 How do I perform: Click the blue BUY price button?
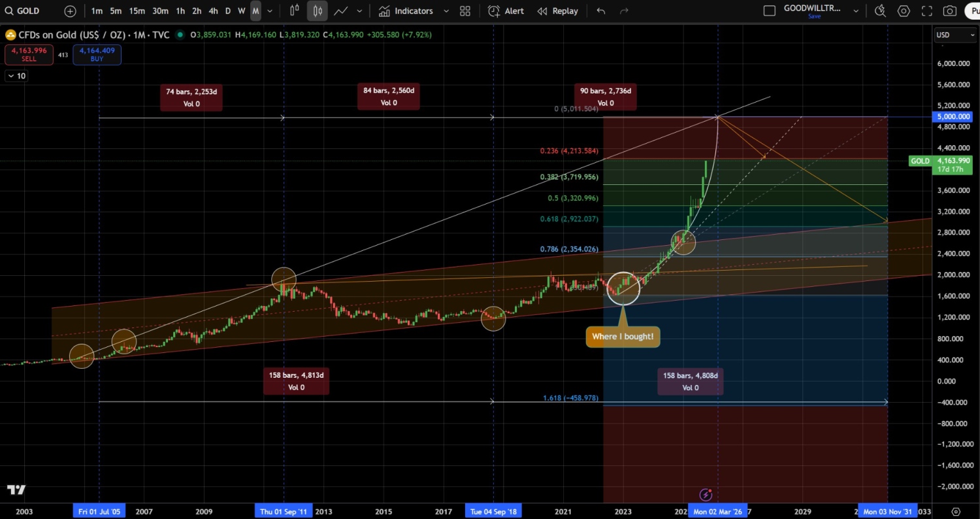click(x=97, y=54)
